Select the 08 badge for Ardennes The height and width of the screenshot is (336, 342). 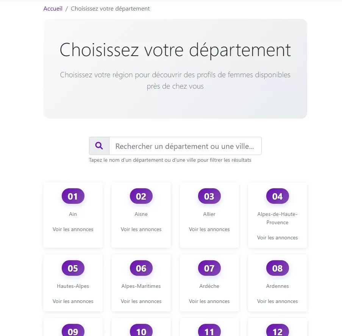click(x=277, y=268)
